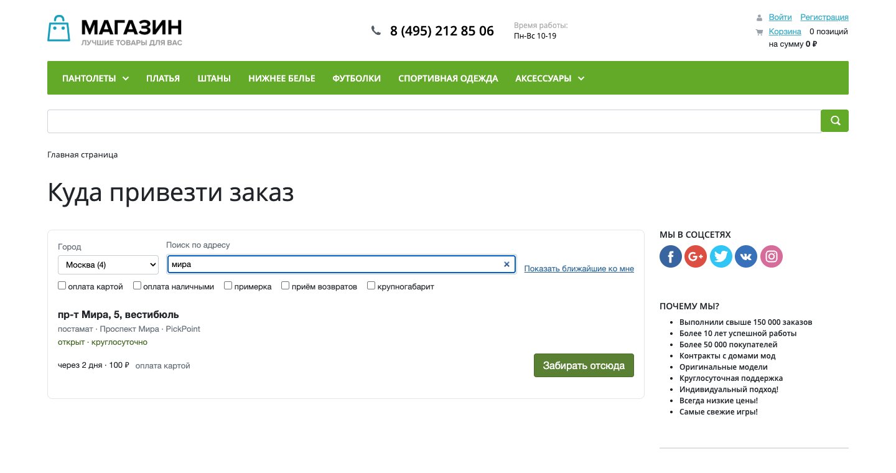Click the Главная страница breadcrumb
This screenshot has width=896, height=473.
point(83,154)
